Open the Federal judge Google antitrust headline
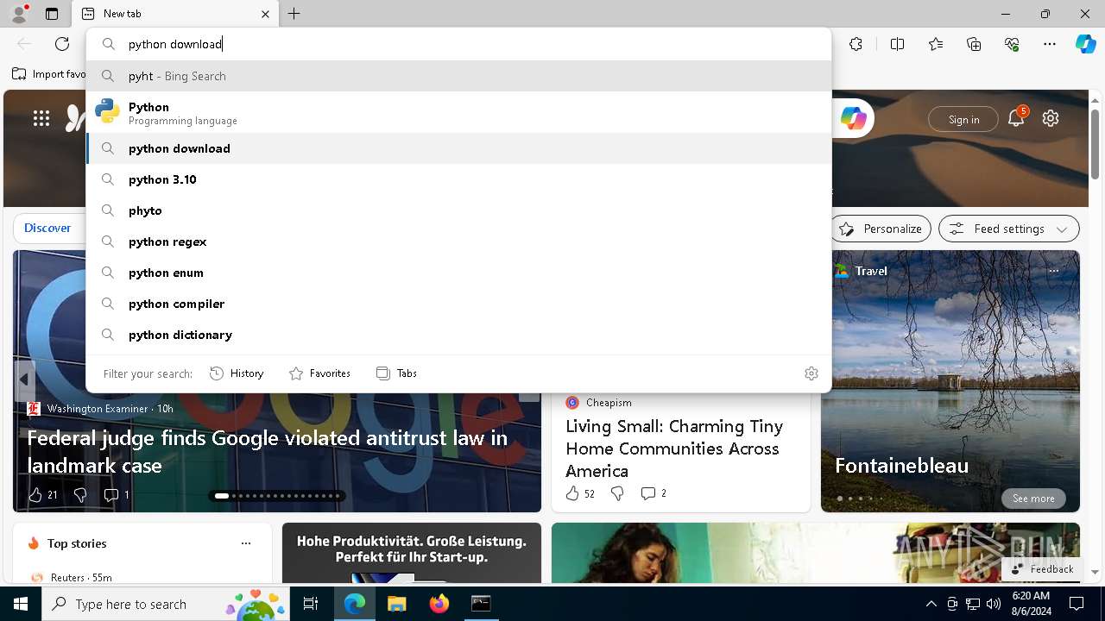The image size is (1105, 621). tap(268, 451)
